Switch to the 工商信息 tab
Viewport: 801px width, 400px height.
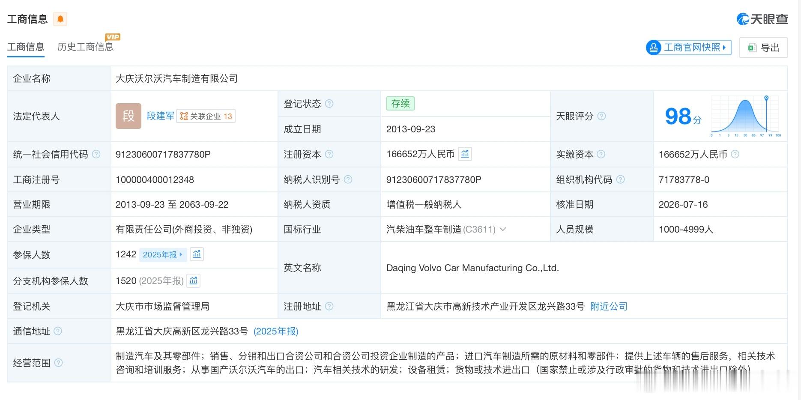[26, 47]
